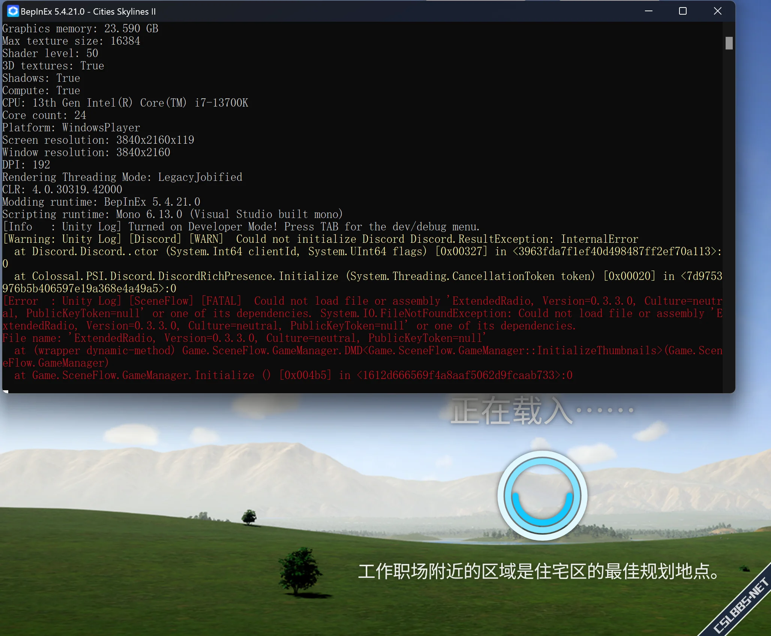The width and height of the screenshot is (771, 636).
Task: Click the 'Max texture size: 16384' line
Action: coord(71,41)
